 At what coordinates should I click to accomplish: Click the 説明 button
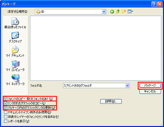[x=111, y=101]
